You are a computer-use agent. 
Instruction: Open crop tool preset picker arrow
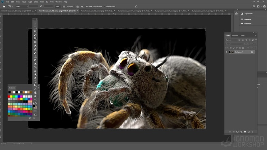point(12,7)
